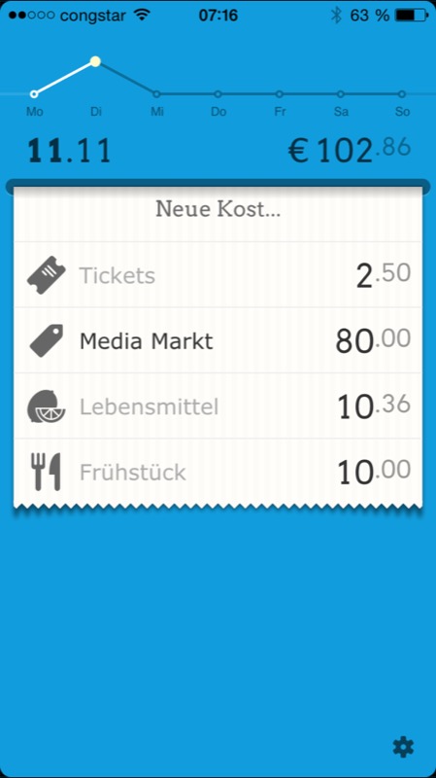Image resolution: width=436 pixels, height=778 pixels.
Task: Tap the fork and knife Frühstück icon
Action: tap(46, 472)
